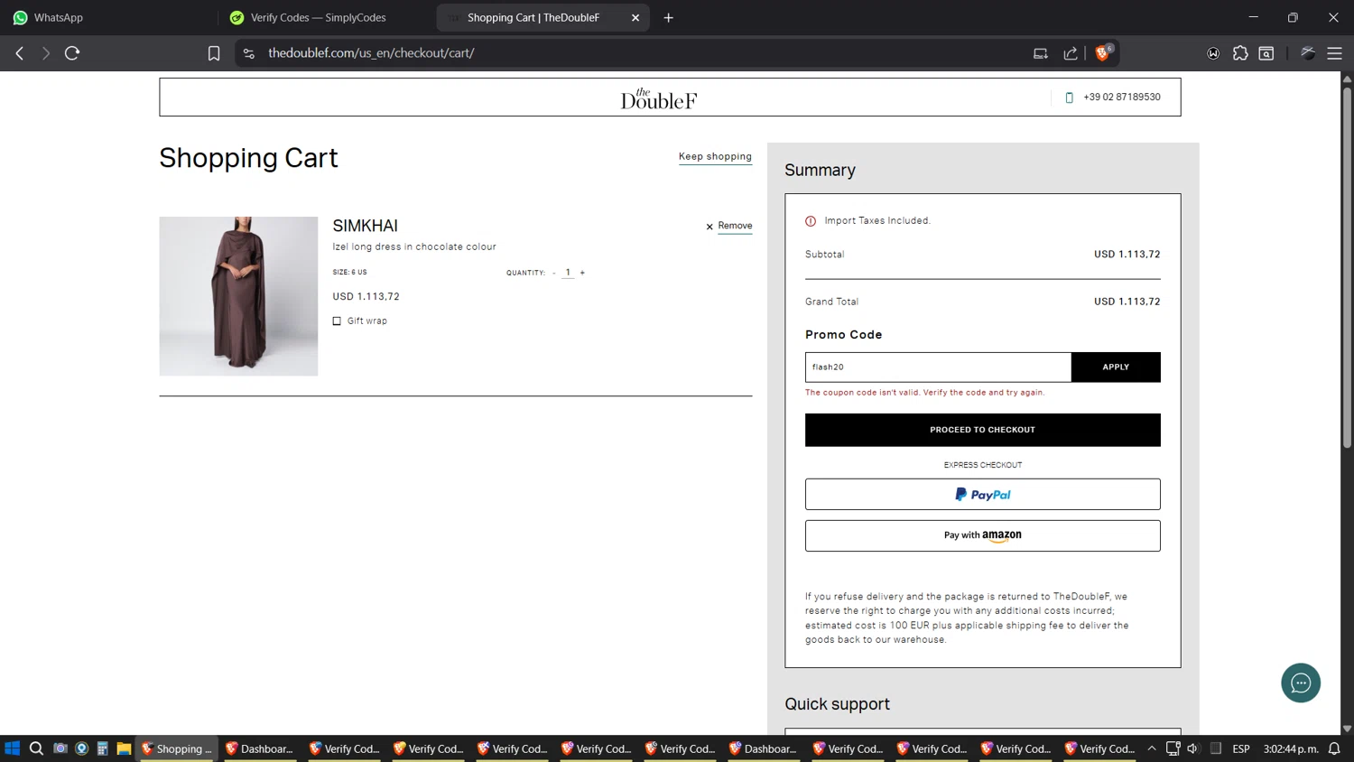
Task: Choose Pay with Amazon
Action: (982, 535)
